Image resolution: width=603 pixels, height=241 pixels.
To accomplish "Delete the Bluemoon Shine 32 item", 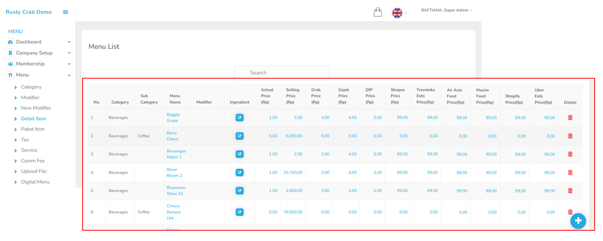I will [570, 191].
